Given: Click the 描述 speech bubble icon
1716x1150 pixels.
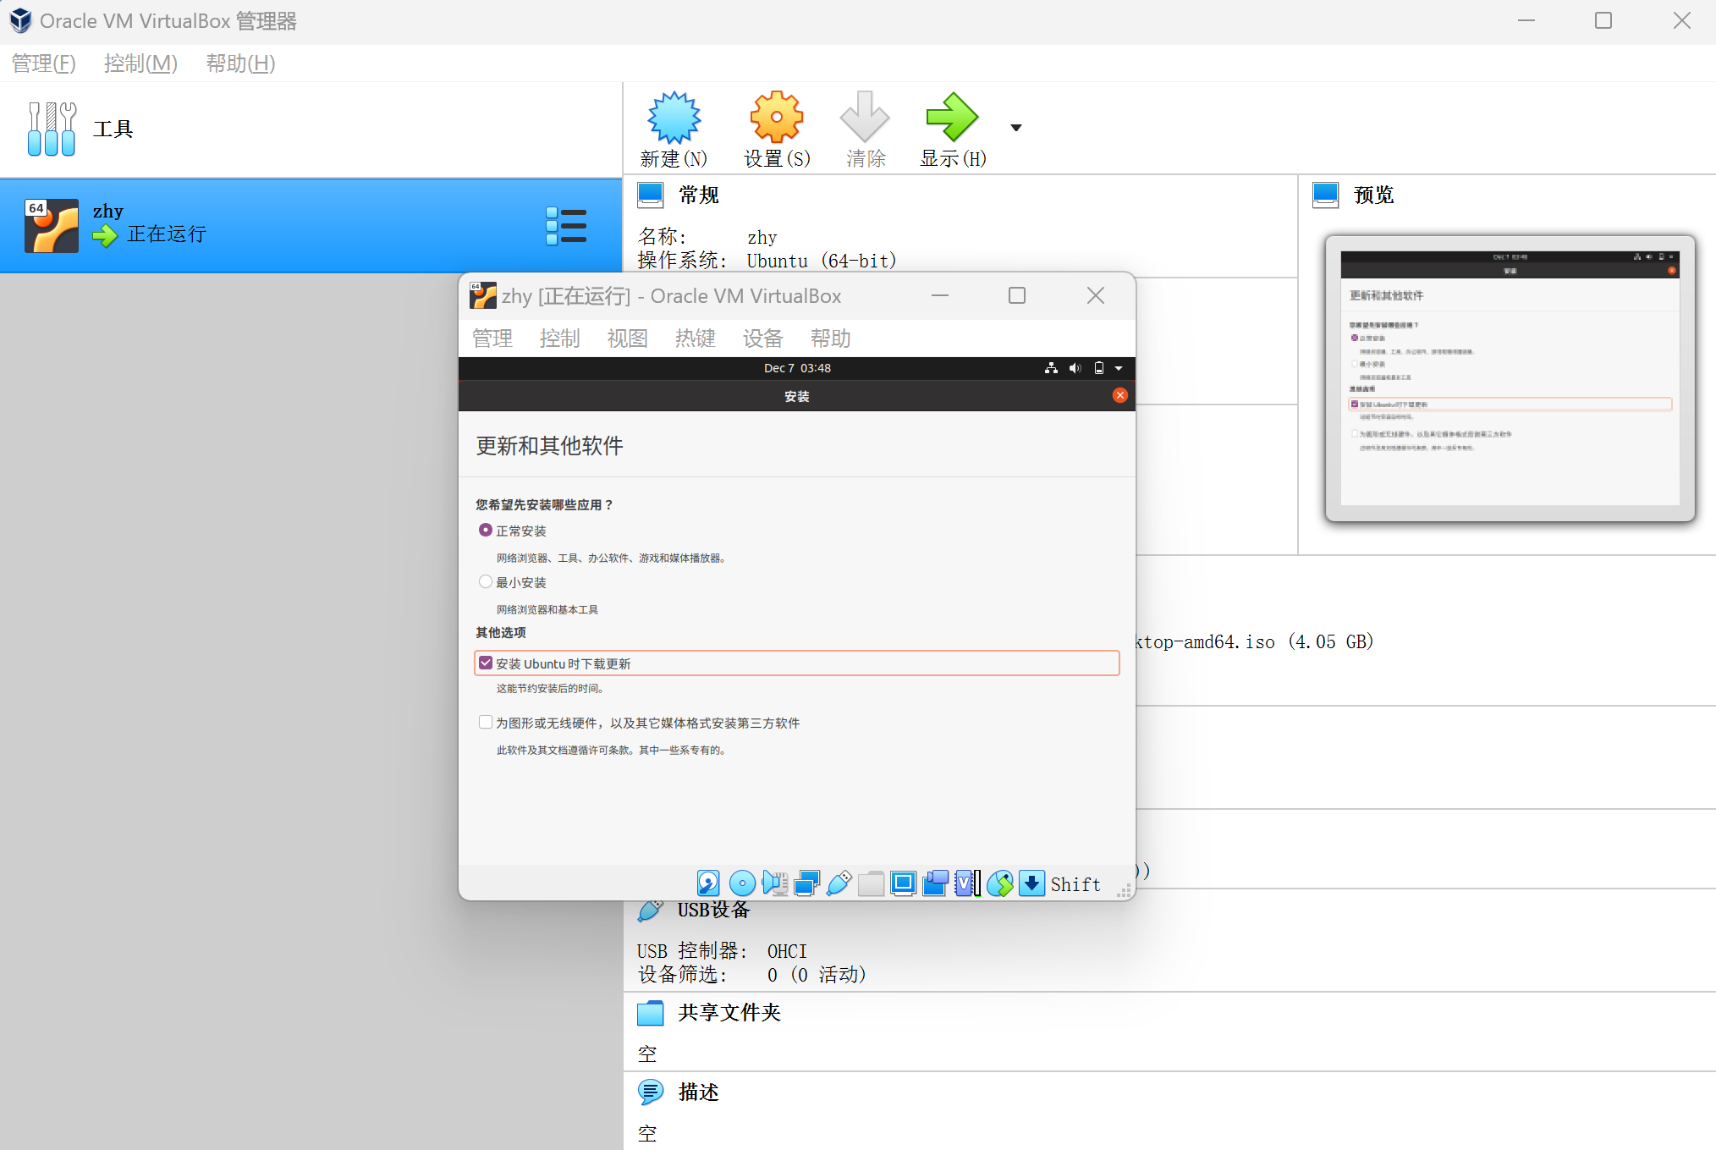Looking at the screenshot, I should tap(651, 1092).
